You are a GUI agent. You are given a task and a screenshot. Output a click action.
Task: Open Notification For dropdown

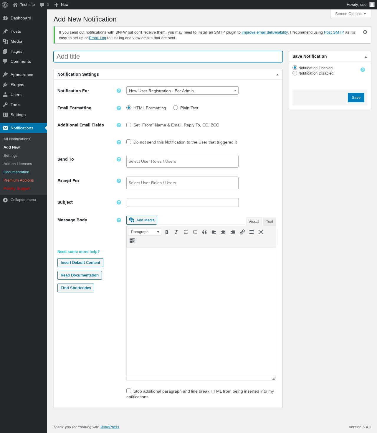pyautogui.click(x=182, y=90)
